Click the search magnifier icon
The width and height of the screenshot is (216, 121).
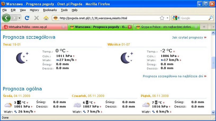[211, 18]
